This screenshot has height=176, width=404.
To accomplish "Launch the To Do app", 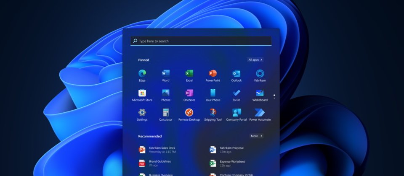I will pos(236,95).
